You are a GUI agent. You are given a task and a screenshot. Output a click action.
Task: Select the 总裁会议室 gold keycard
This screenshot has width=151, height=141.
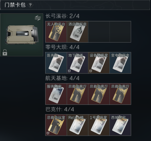coord(56,125)
